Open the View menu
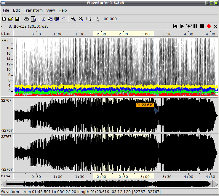Image resolution: width=219 pixels, height=196 pixels. pos(51,10)
